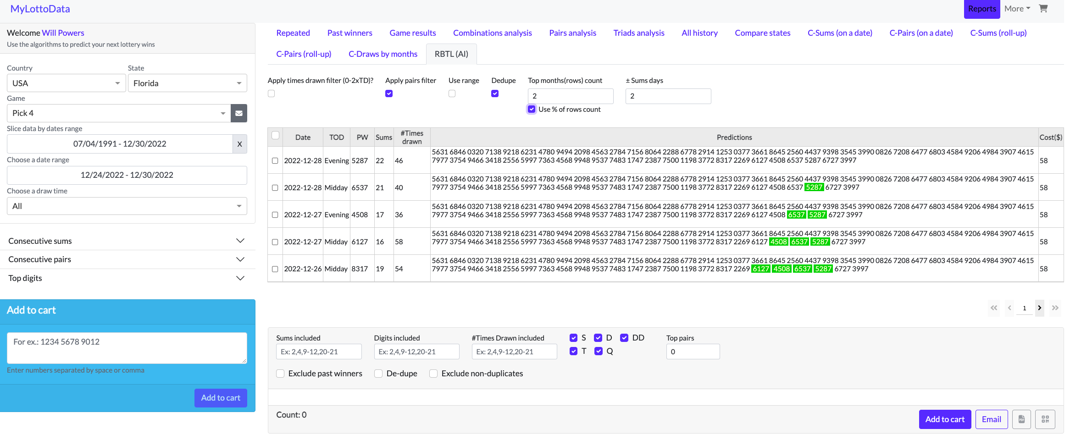Screen dimensions: 1070x440
Task: Open the Repeated tab
Action: (x=293, y=33)
